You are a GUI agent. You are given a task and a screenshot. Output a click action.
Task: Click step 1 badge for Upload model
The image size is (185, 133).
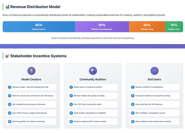10,87
